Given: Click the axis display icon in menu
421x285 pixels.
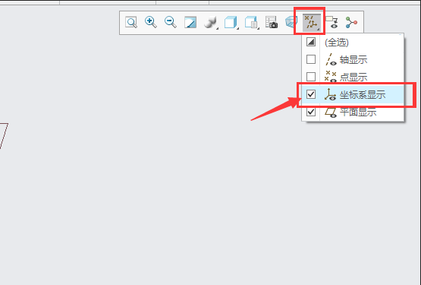Looking at the screenshot, I should 331,59.
